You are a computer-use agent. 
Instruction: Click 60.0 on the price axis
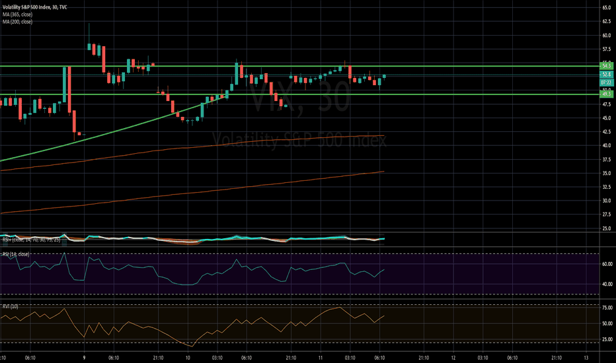(607, 36)
